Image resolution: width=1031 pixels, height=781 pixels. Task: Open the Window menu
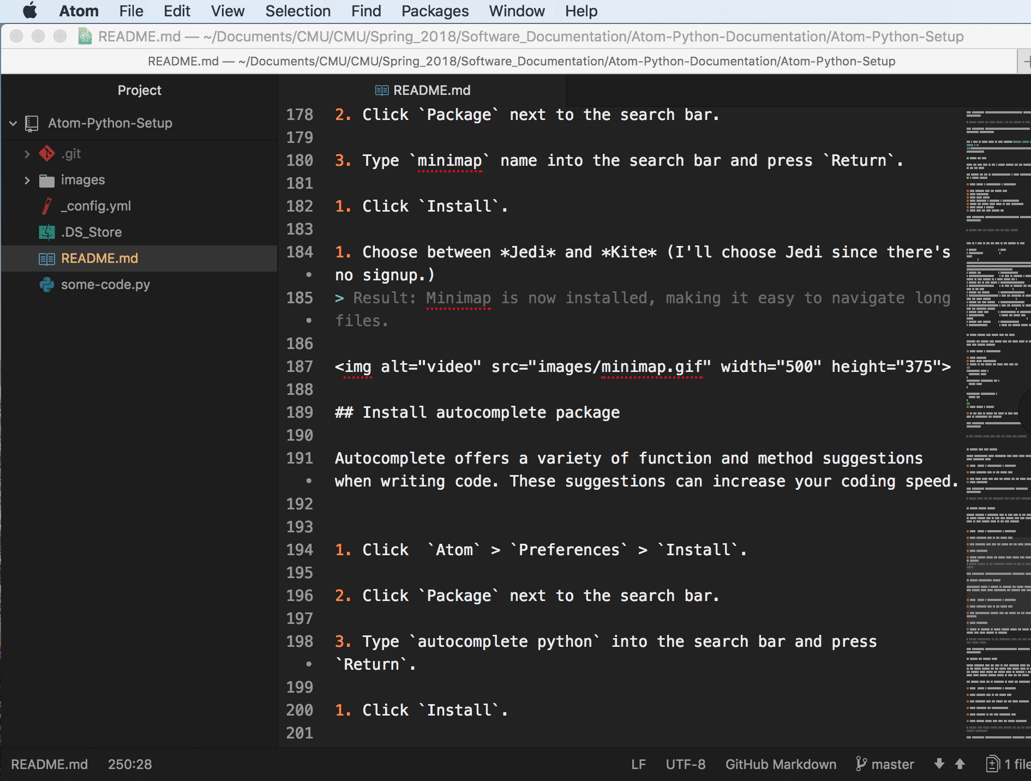click(517, 11)
